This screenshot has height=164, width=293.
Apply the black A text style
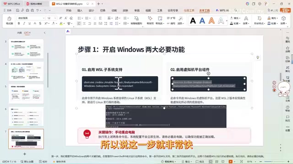coord(193,20)
